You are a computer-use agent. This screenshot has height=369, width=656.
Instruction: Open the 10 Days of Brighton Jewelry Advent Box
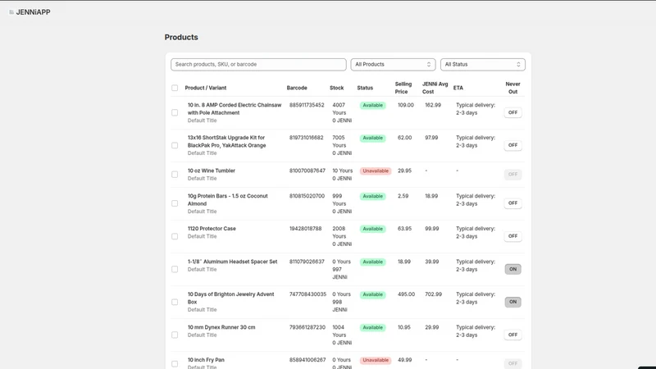(230, 298)
